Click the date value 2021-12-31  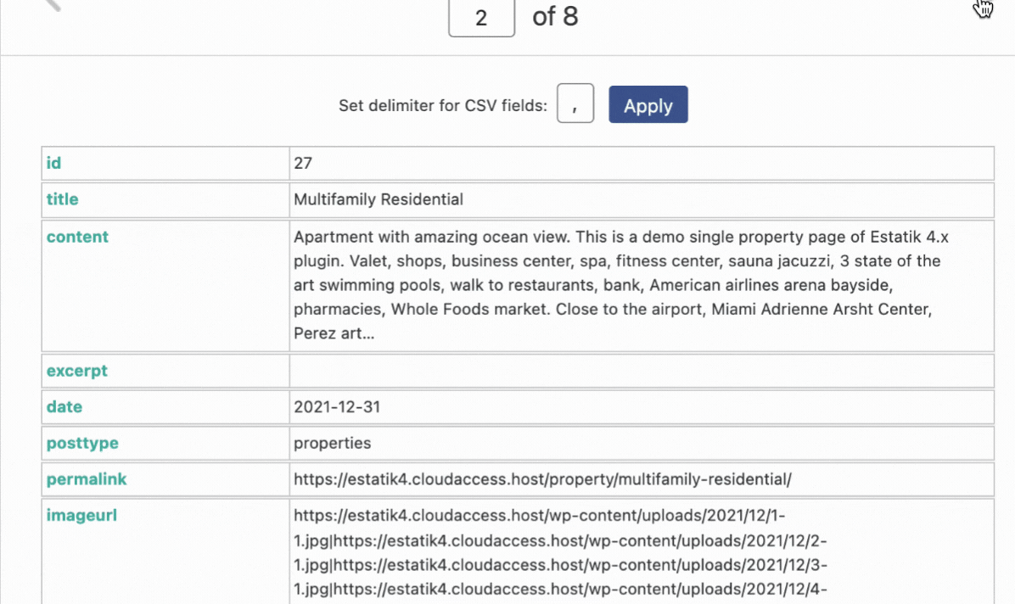[x=337, y=407]
